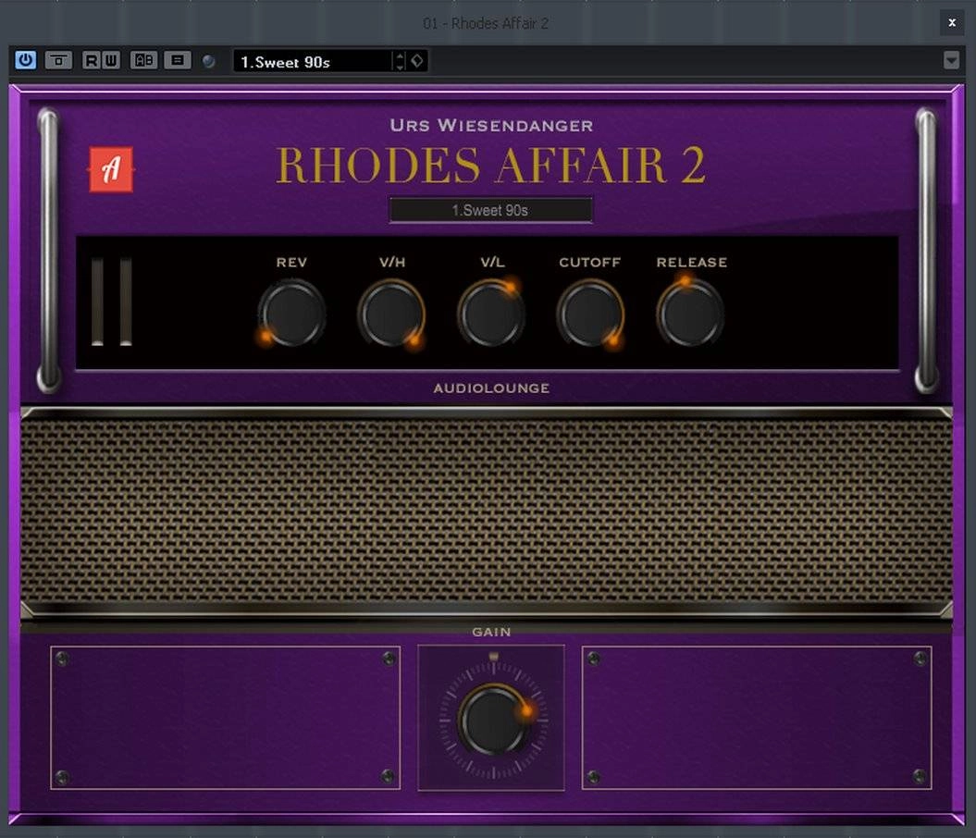This screenshot has width=976, height=838.
Task: Open the host preset field 1.Sweet 90s
Action: pyautogui.click(x=313, y=62)
